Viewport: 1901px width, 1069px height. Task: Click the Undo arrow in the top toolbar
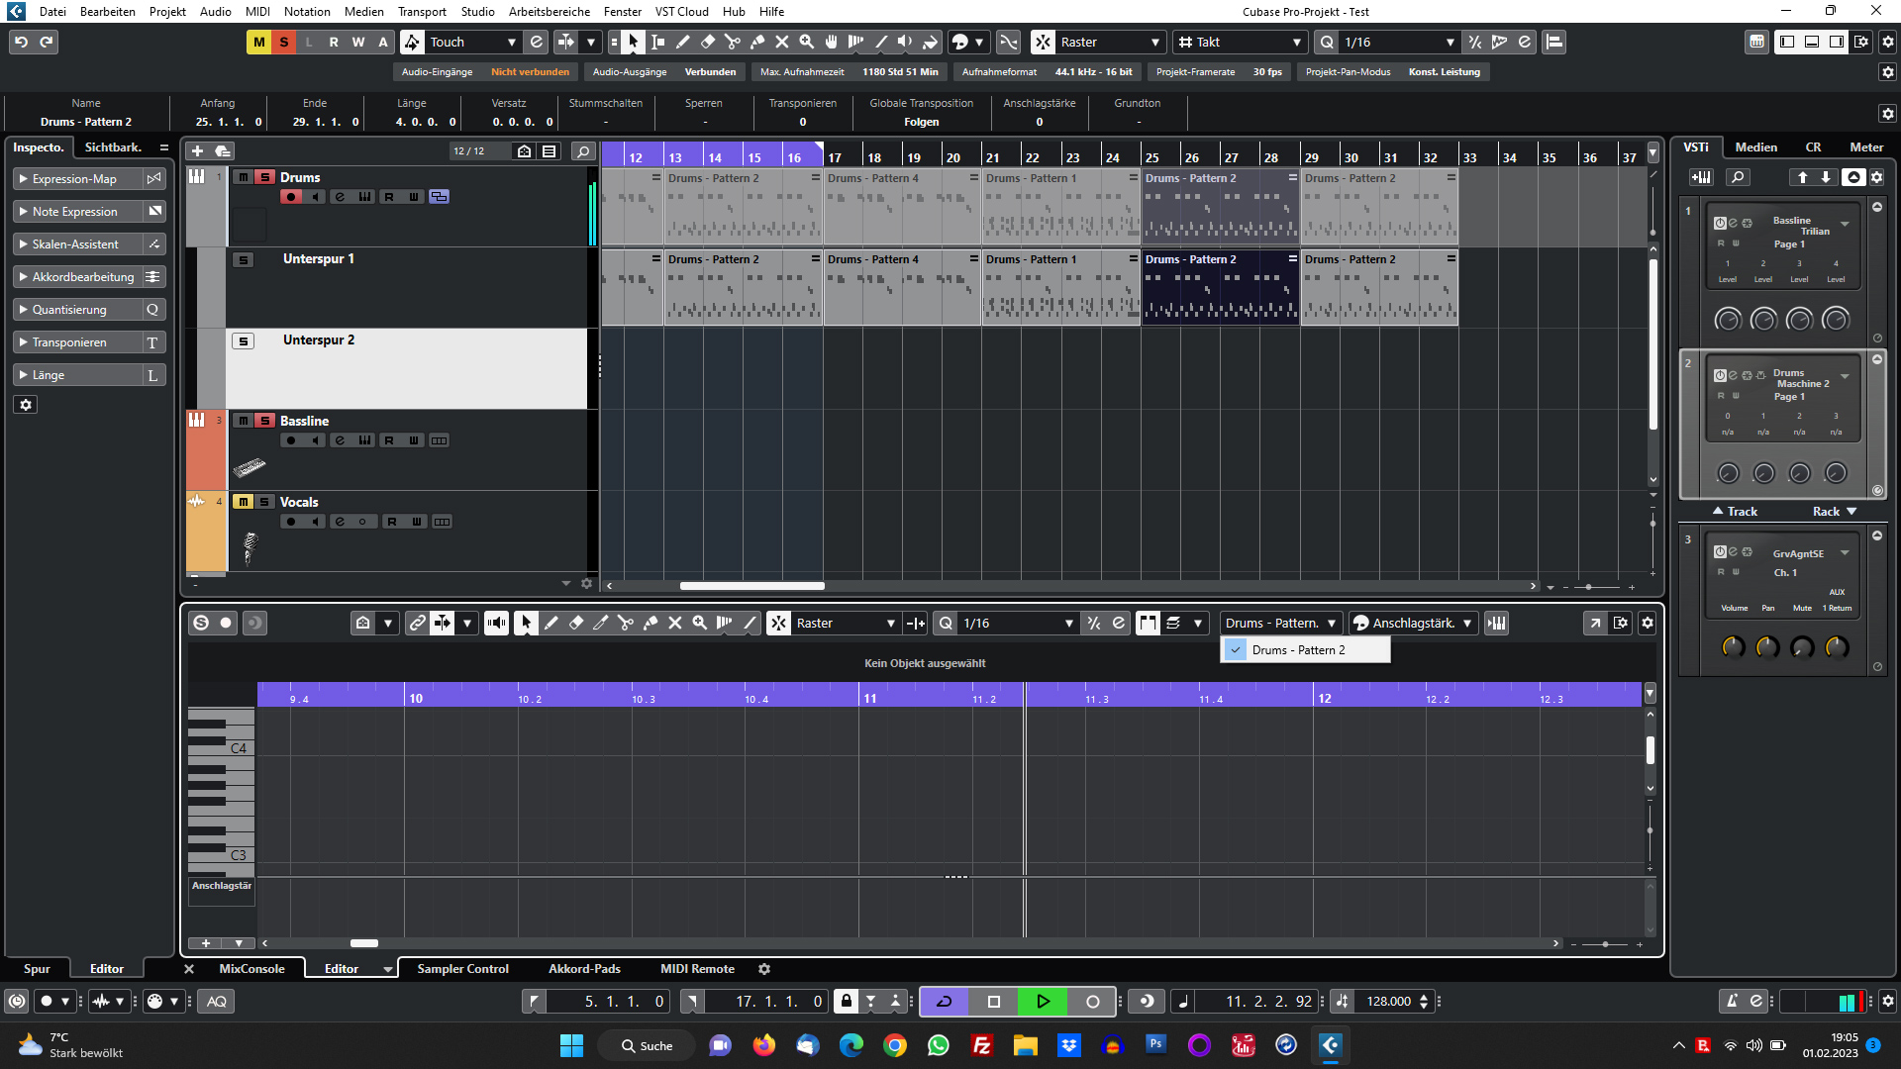click(21, 42)
